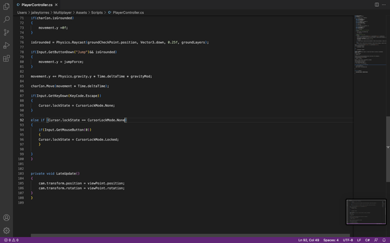Open the Extensions view
The width and height of the screenshot is (390, 243).
pyautogui.click(x=7, y=58)
